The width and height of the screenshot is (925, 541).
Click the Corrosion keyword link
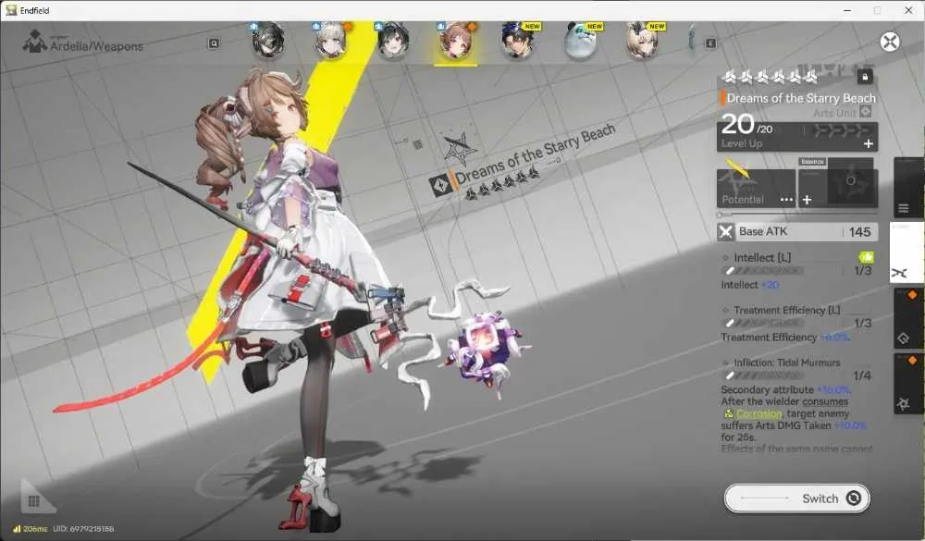pyautogui.click(x=758, y=413)
